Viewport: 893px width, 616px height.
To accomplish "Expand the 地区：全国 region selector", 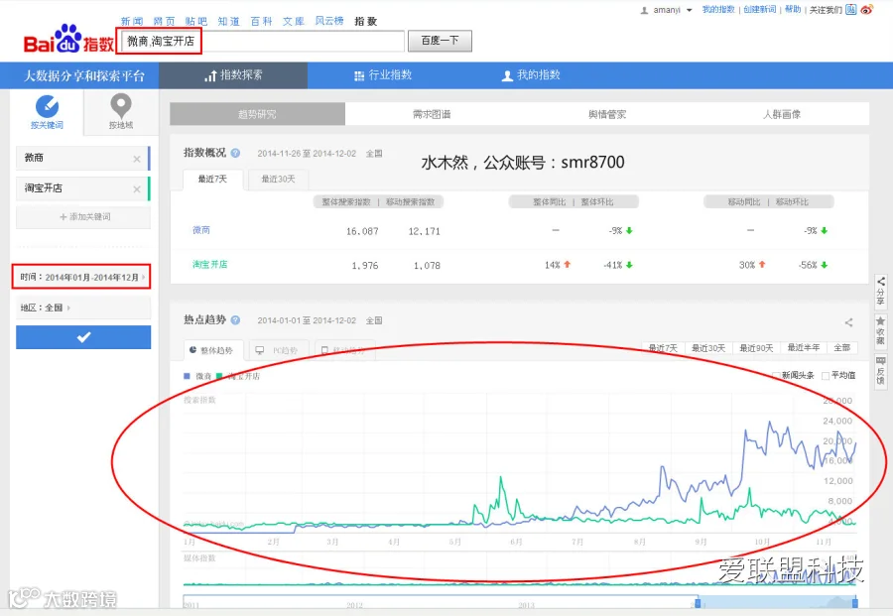I will pyautogui.click(x=83, y=308).
